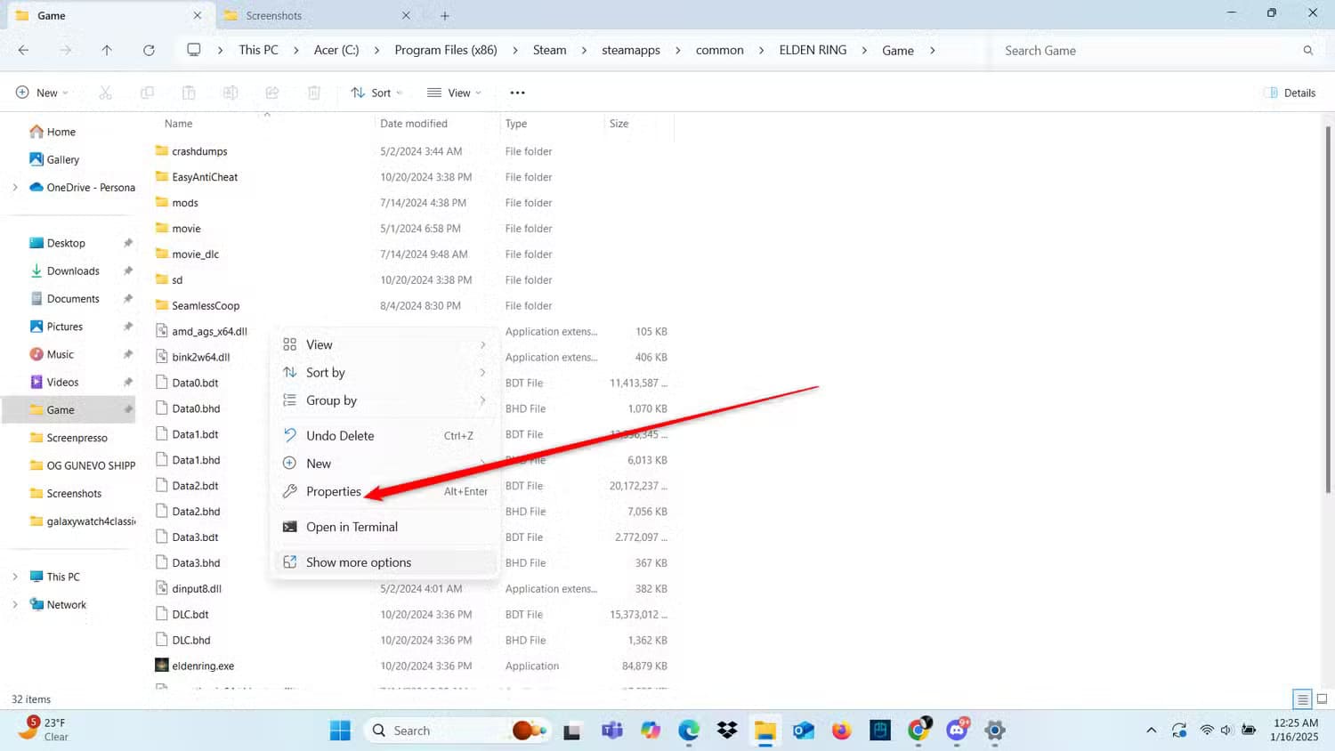Open Dropbox from the taskbar

(x=727, y=731)
